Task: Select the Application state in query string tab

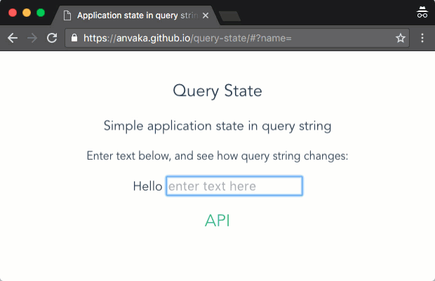Action: pos(133,15)
